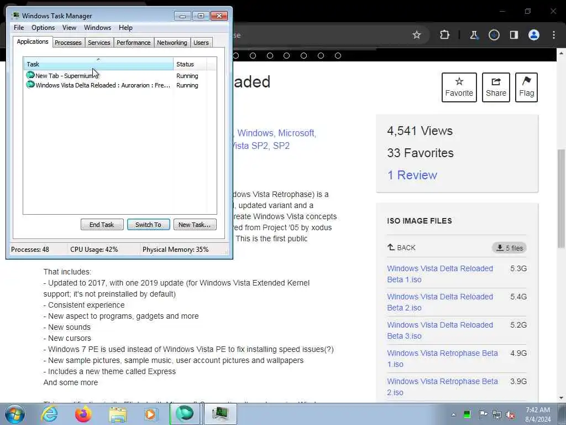The height and width of the screenshot is (425, 566).
Task: Open the browser profile avatar icon
Action: (534, 35)
